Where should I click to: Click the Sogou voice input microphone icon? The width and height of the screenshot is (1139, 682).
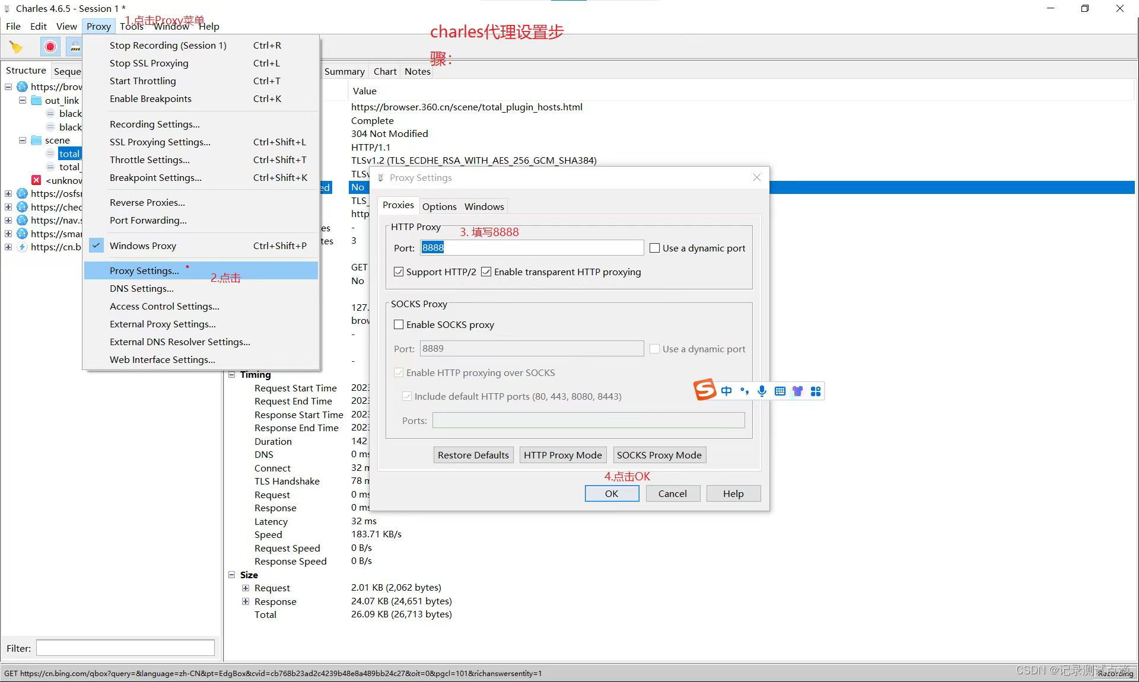click(x=762, y=391)
